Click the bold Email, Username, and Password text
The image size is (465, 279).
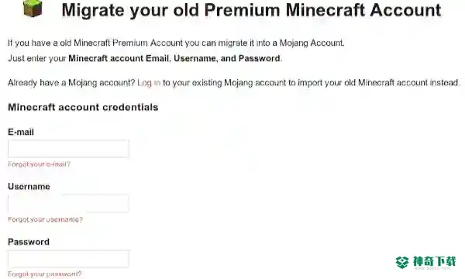213,58
